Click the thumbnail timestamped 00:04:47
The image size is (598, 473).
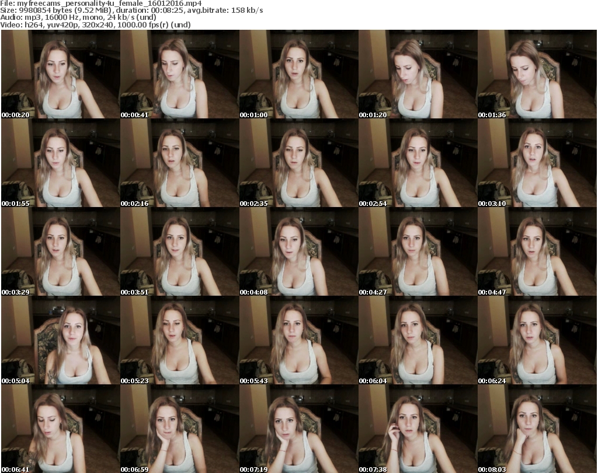pyautogui.click(x=537, y=252)
